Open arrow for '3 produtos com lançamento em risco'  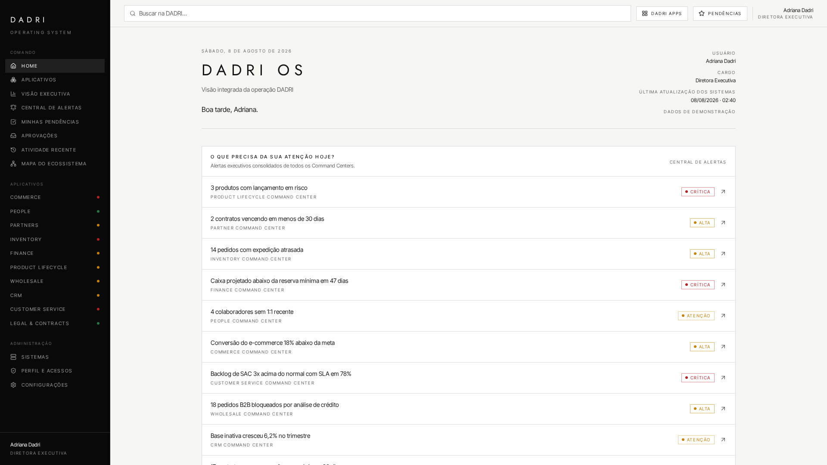[x=723, y=192]
